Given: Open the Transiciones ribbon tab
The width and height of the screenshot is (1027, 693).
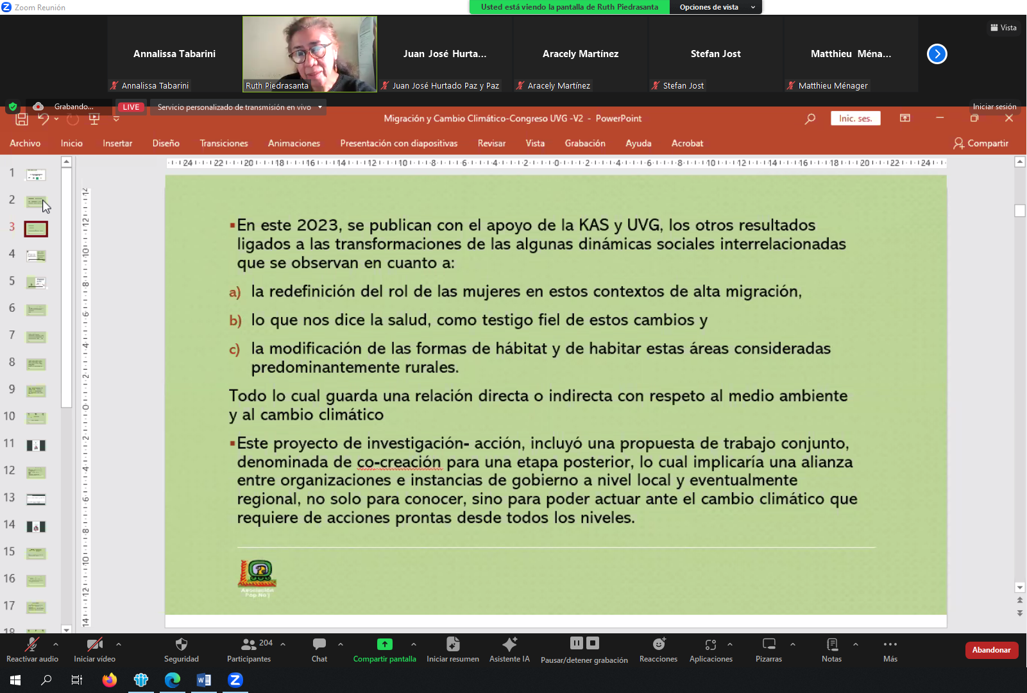Looking at the screenshot, I should [x=223, y=143].
